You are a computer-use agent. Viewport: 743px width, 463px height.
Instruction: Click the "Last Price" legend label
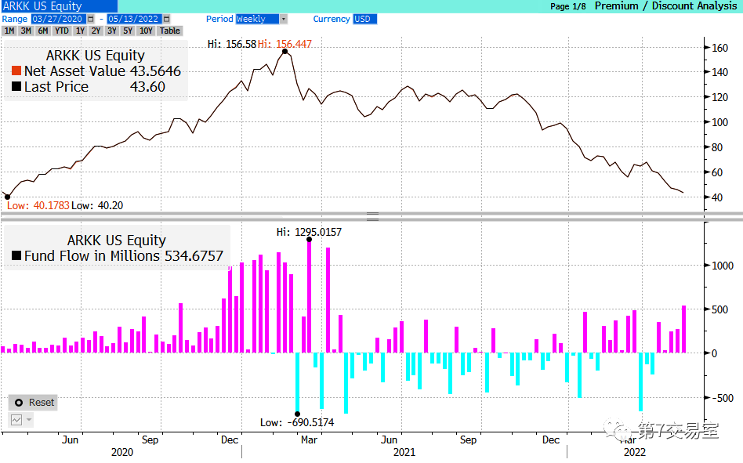pos(56,87)
